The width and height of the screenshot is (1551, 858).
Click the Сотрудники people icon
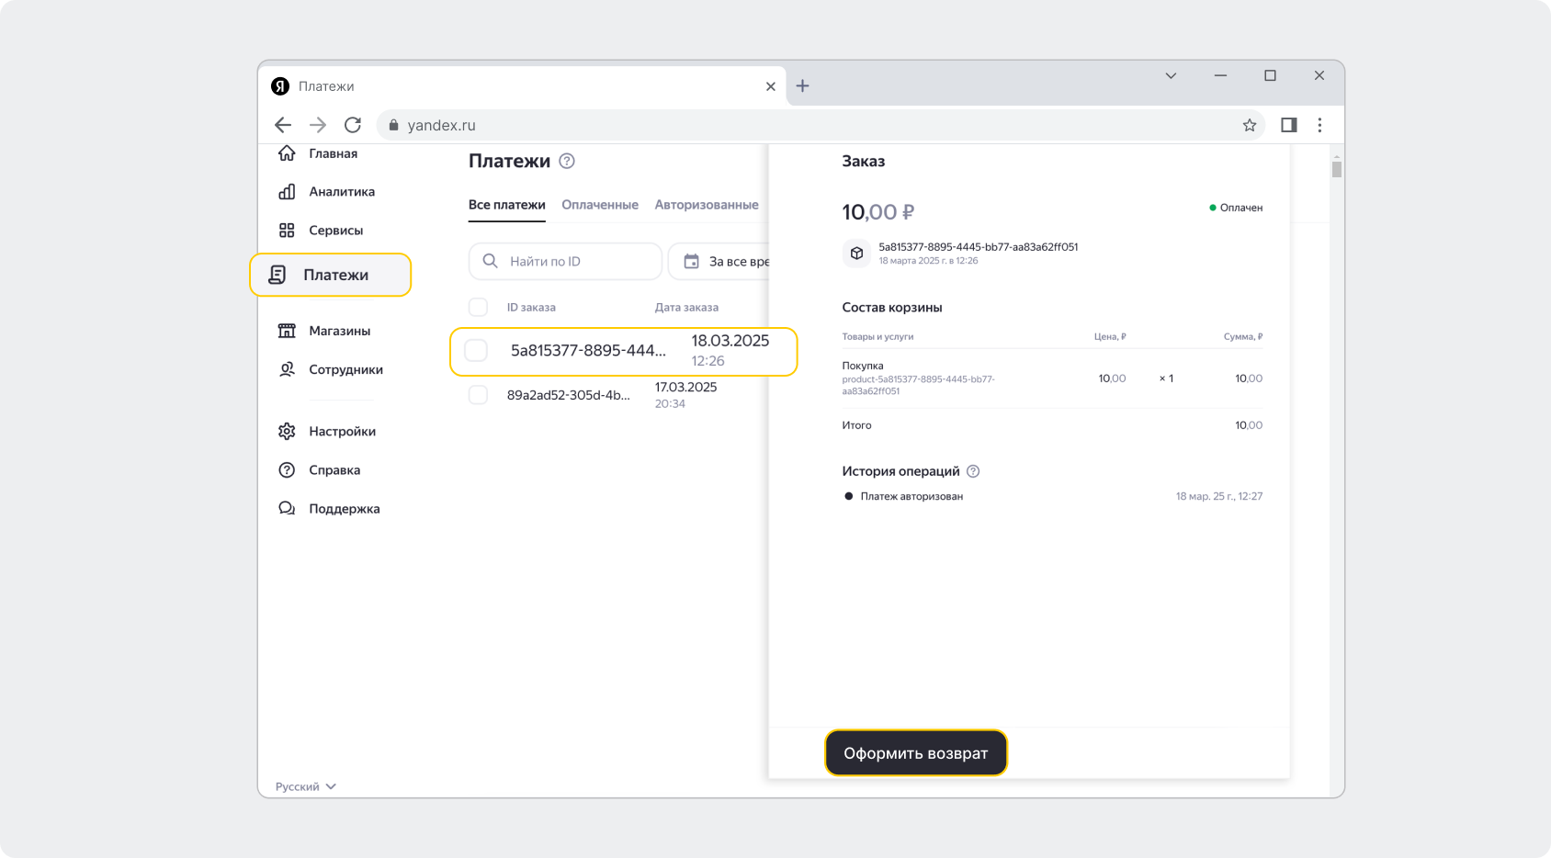[287, 369]
